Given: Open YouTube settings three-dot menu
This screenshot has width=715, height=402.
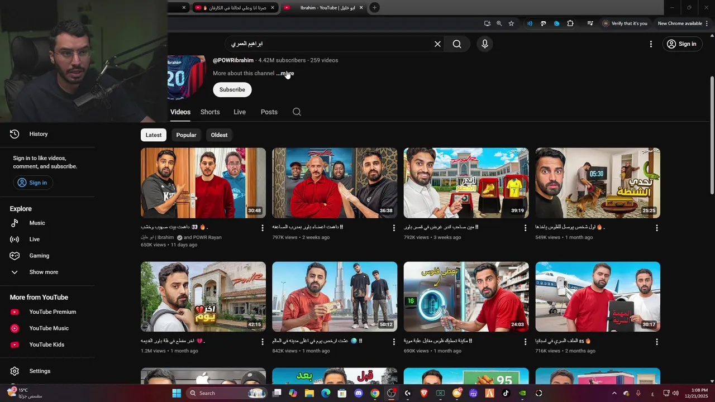Looking at the screenshot, I should (651, 44).
